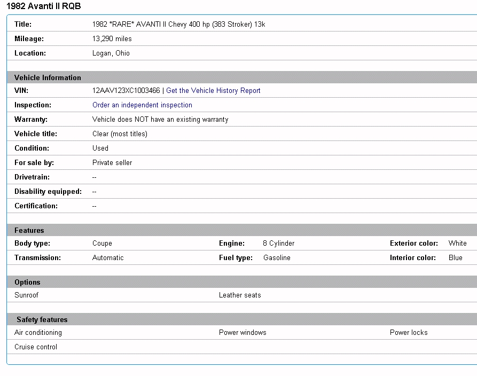
Task: Click the Safety features section header
Action: [x=42, y=320]
